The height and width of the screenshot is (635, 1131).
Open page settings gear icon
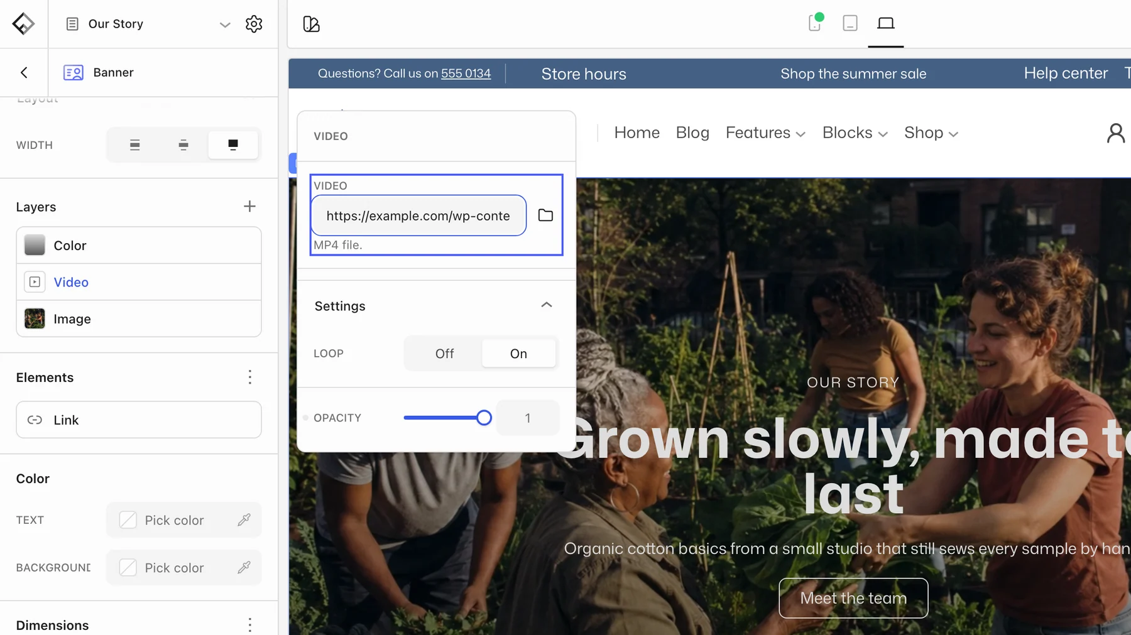pos(254,24)
